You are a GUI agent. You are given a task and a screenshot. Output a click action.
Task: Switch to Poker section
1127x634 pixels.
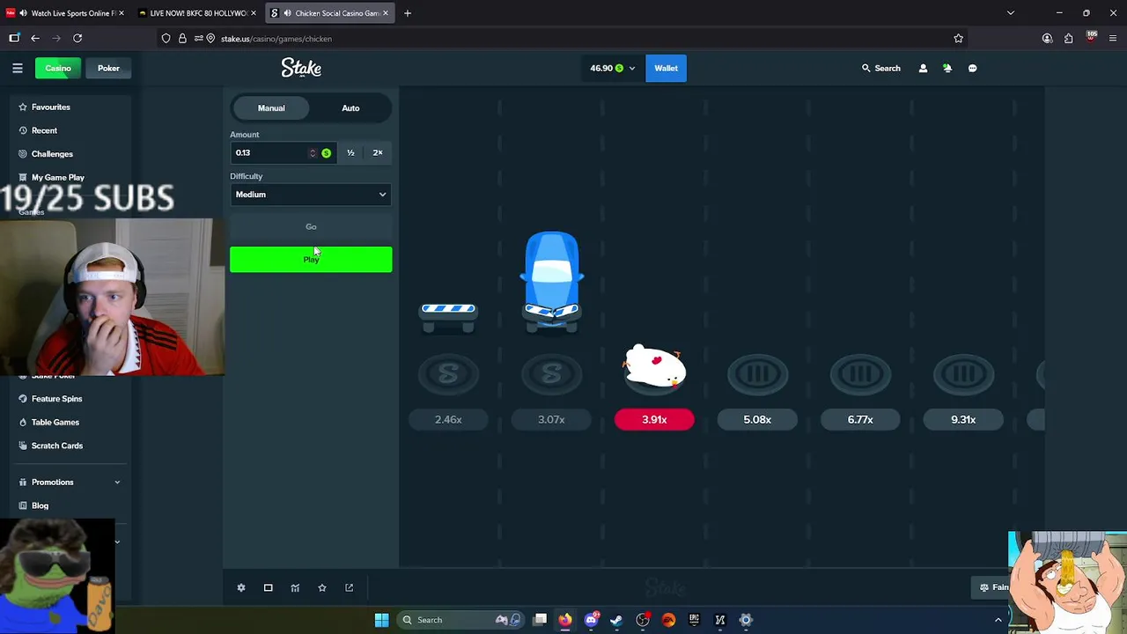[108, 68]
